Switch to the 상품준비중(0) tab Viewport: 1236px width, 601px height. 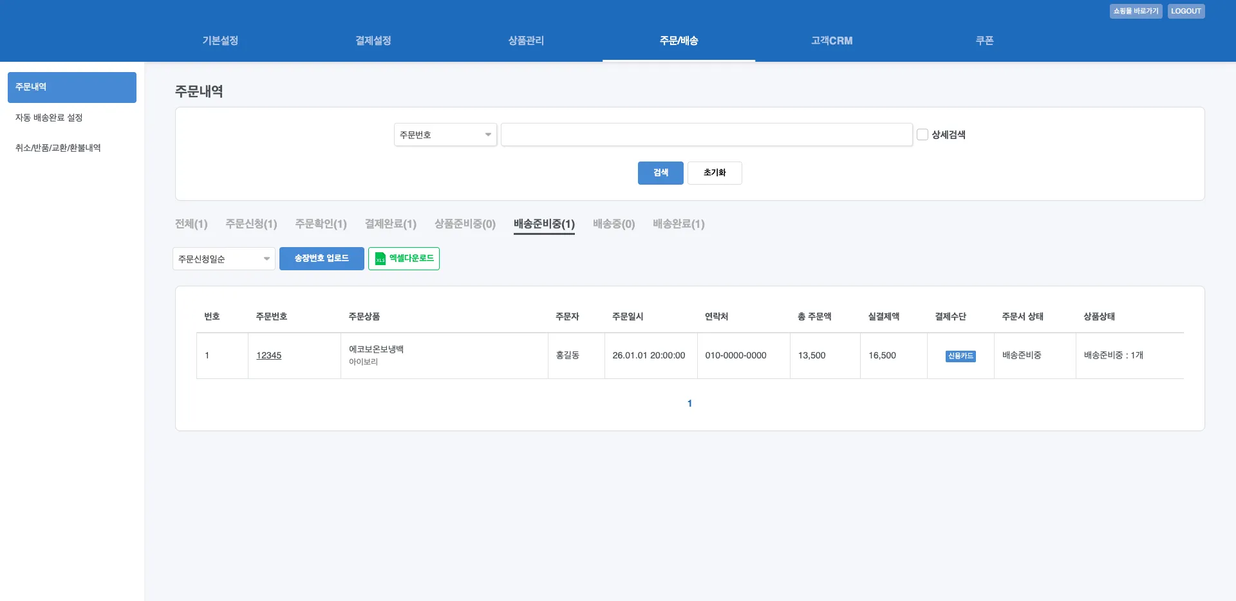465,224
